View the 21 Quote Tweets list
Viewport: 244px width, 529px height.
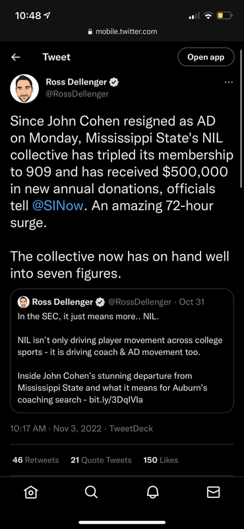[x=101, y=460]
